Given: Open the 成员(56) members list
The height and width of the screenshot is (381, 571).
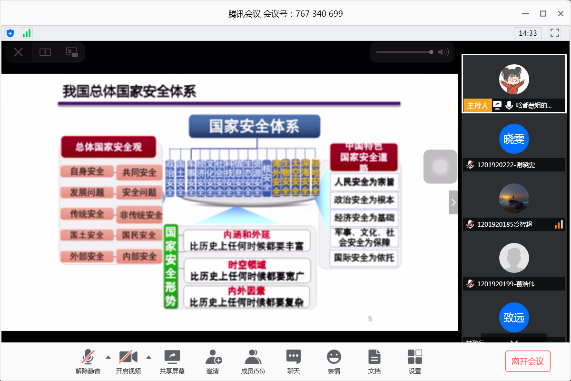Looking at the screenshot, I should coord(253,361).
